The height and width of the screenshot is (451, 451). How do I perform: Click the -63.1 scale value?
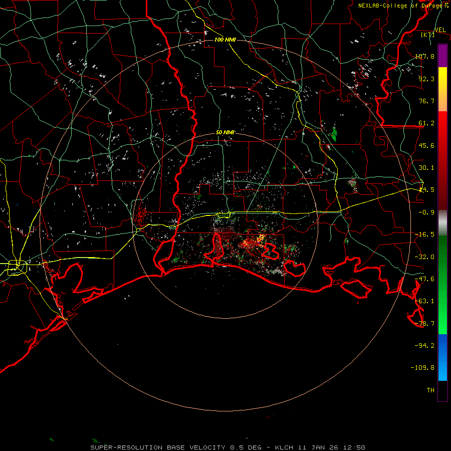point(425,301)
